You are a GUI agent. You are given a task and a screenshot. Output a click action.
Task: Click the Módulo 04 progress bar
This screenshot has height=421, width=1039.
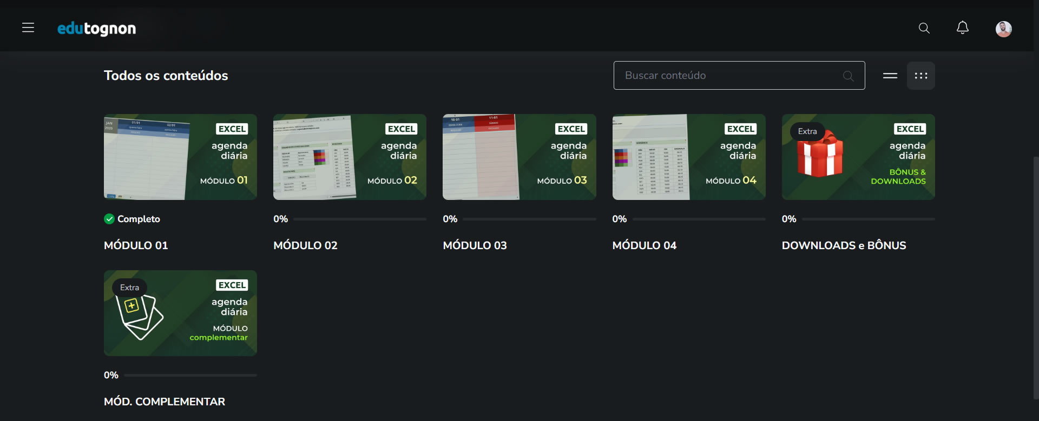[x=699, y=219]
